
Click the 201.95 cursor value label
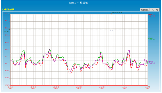coord(6,31)
